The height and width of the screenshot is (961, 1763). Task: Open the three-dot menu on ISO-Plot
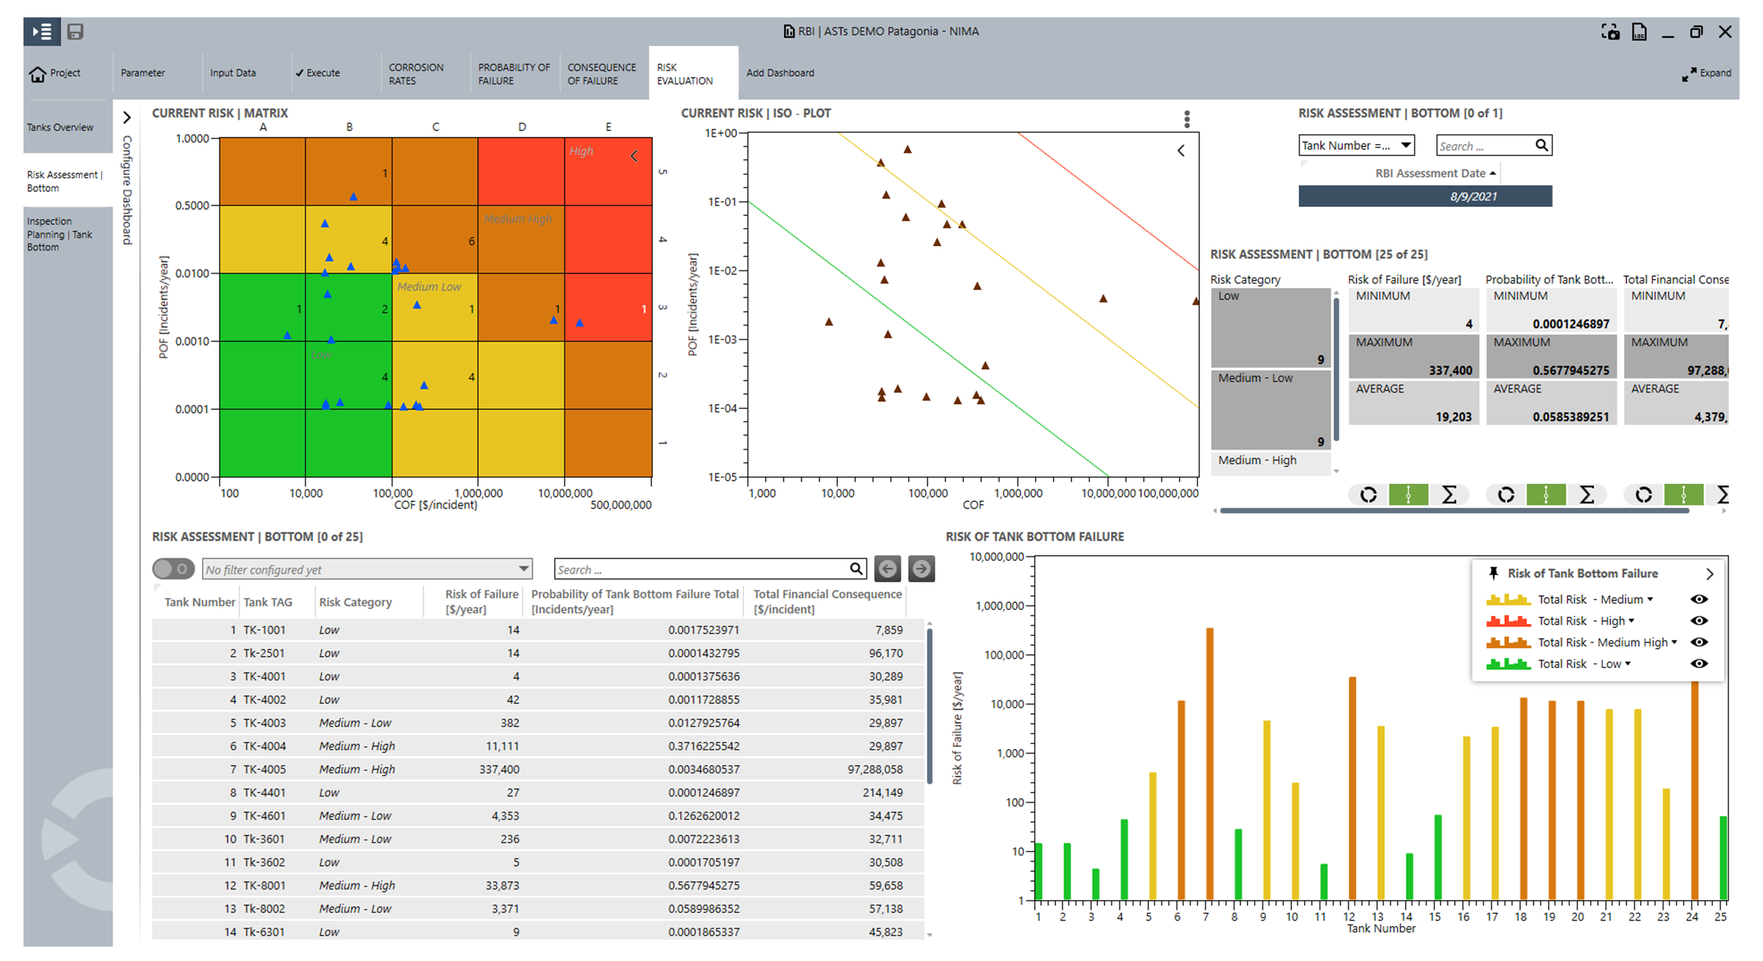click(1187, 119)
